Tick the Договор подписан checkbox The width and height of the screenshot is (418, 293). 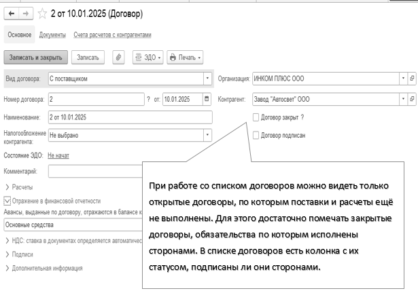[x=256, y=135]
